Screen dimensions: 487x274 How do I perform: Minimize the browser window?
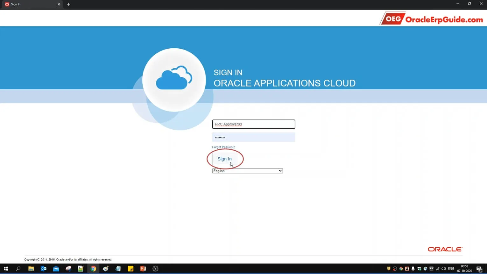[x=458, y=4]
